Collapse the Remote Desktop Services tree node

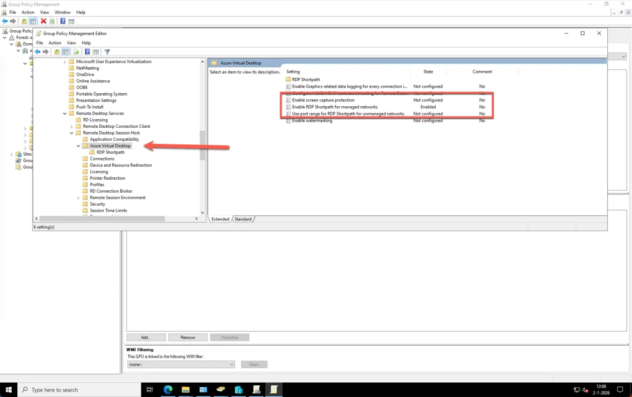click(64, 114)
